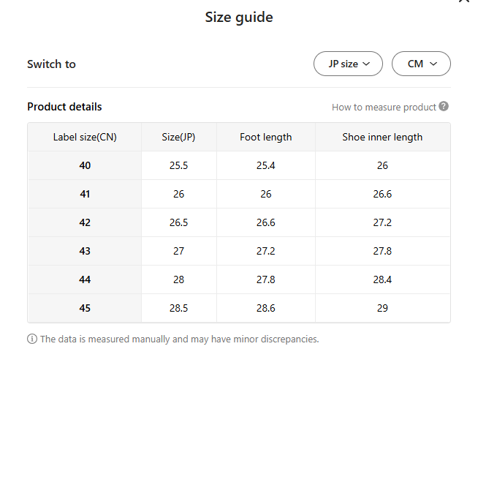Click the How to measure product link

pos(384,108)
